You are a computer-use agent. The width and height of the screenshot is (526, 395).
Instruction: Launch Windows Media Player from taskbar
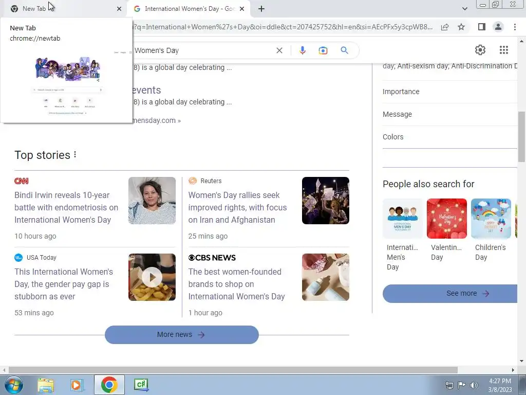[77, 385]
